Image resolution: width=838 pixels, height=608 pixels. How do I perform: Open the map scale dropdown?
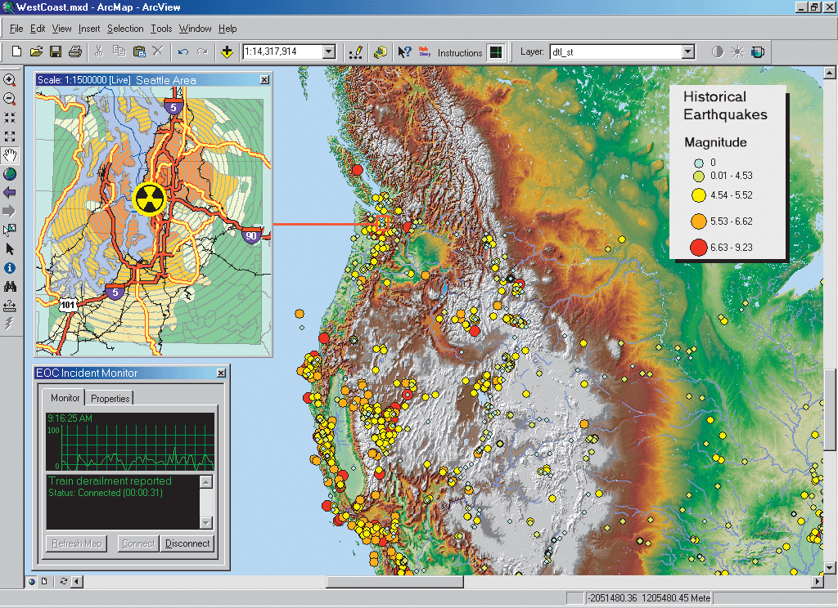pos(329,52)
